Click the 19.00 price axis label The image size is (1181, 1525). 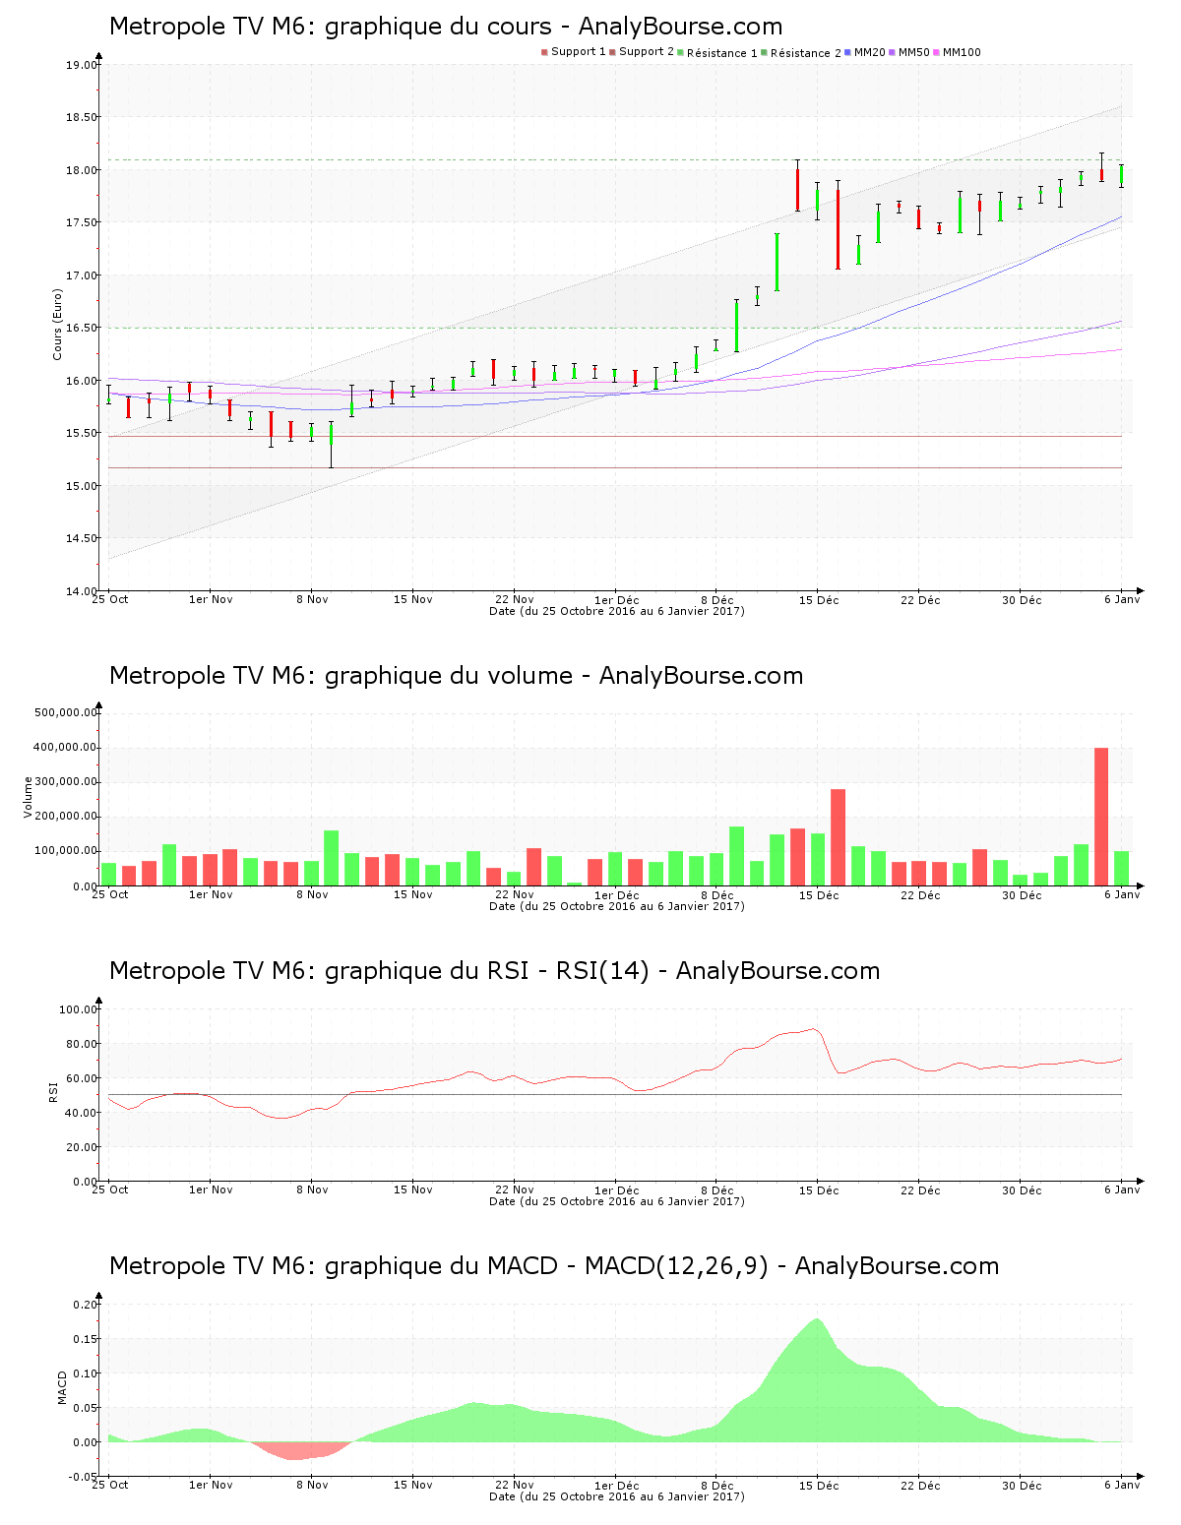point(82,65)
